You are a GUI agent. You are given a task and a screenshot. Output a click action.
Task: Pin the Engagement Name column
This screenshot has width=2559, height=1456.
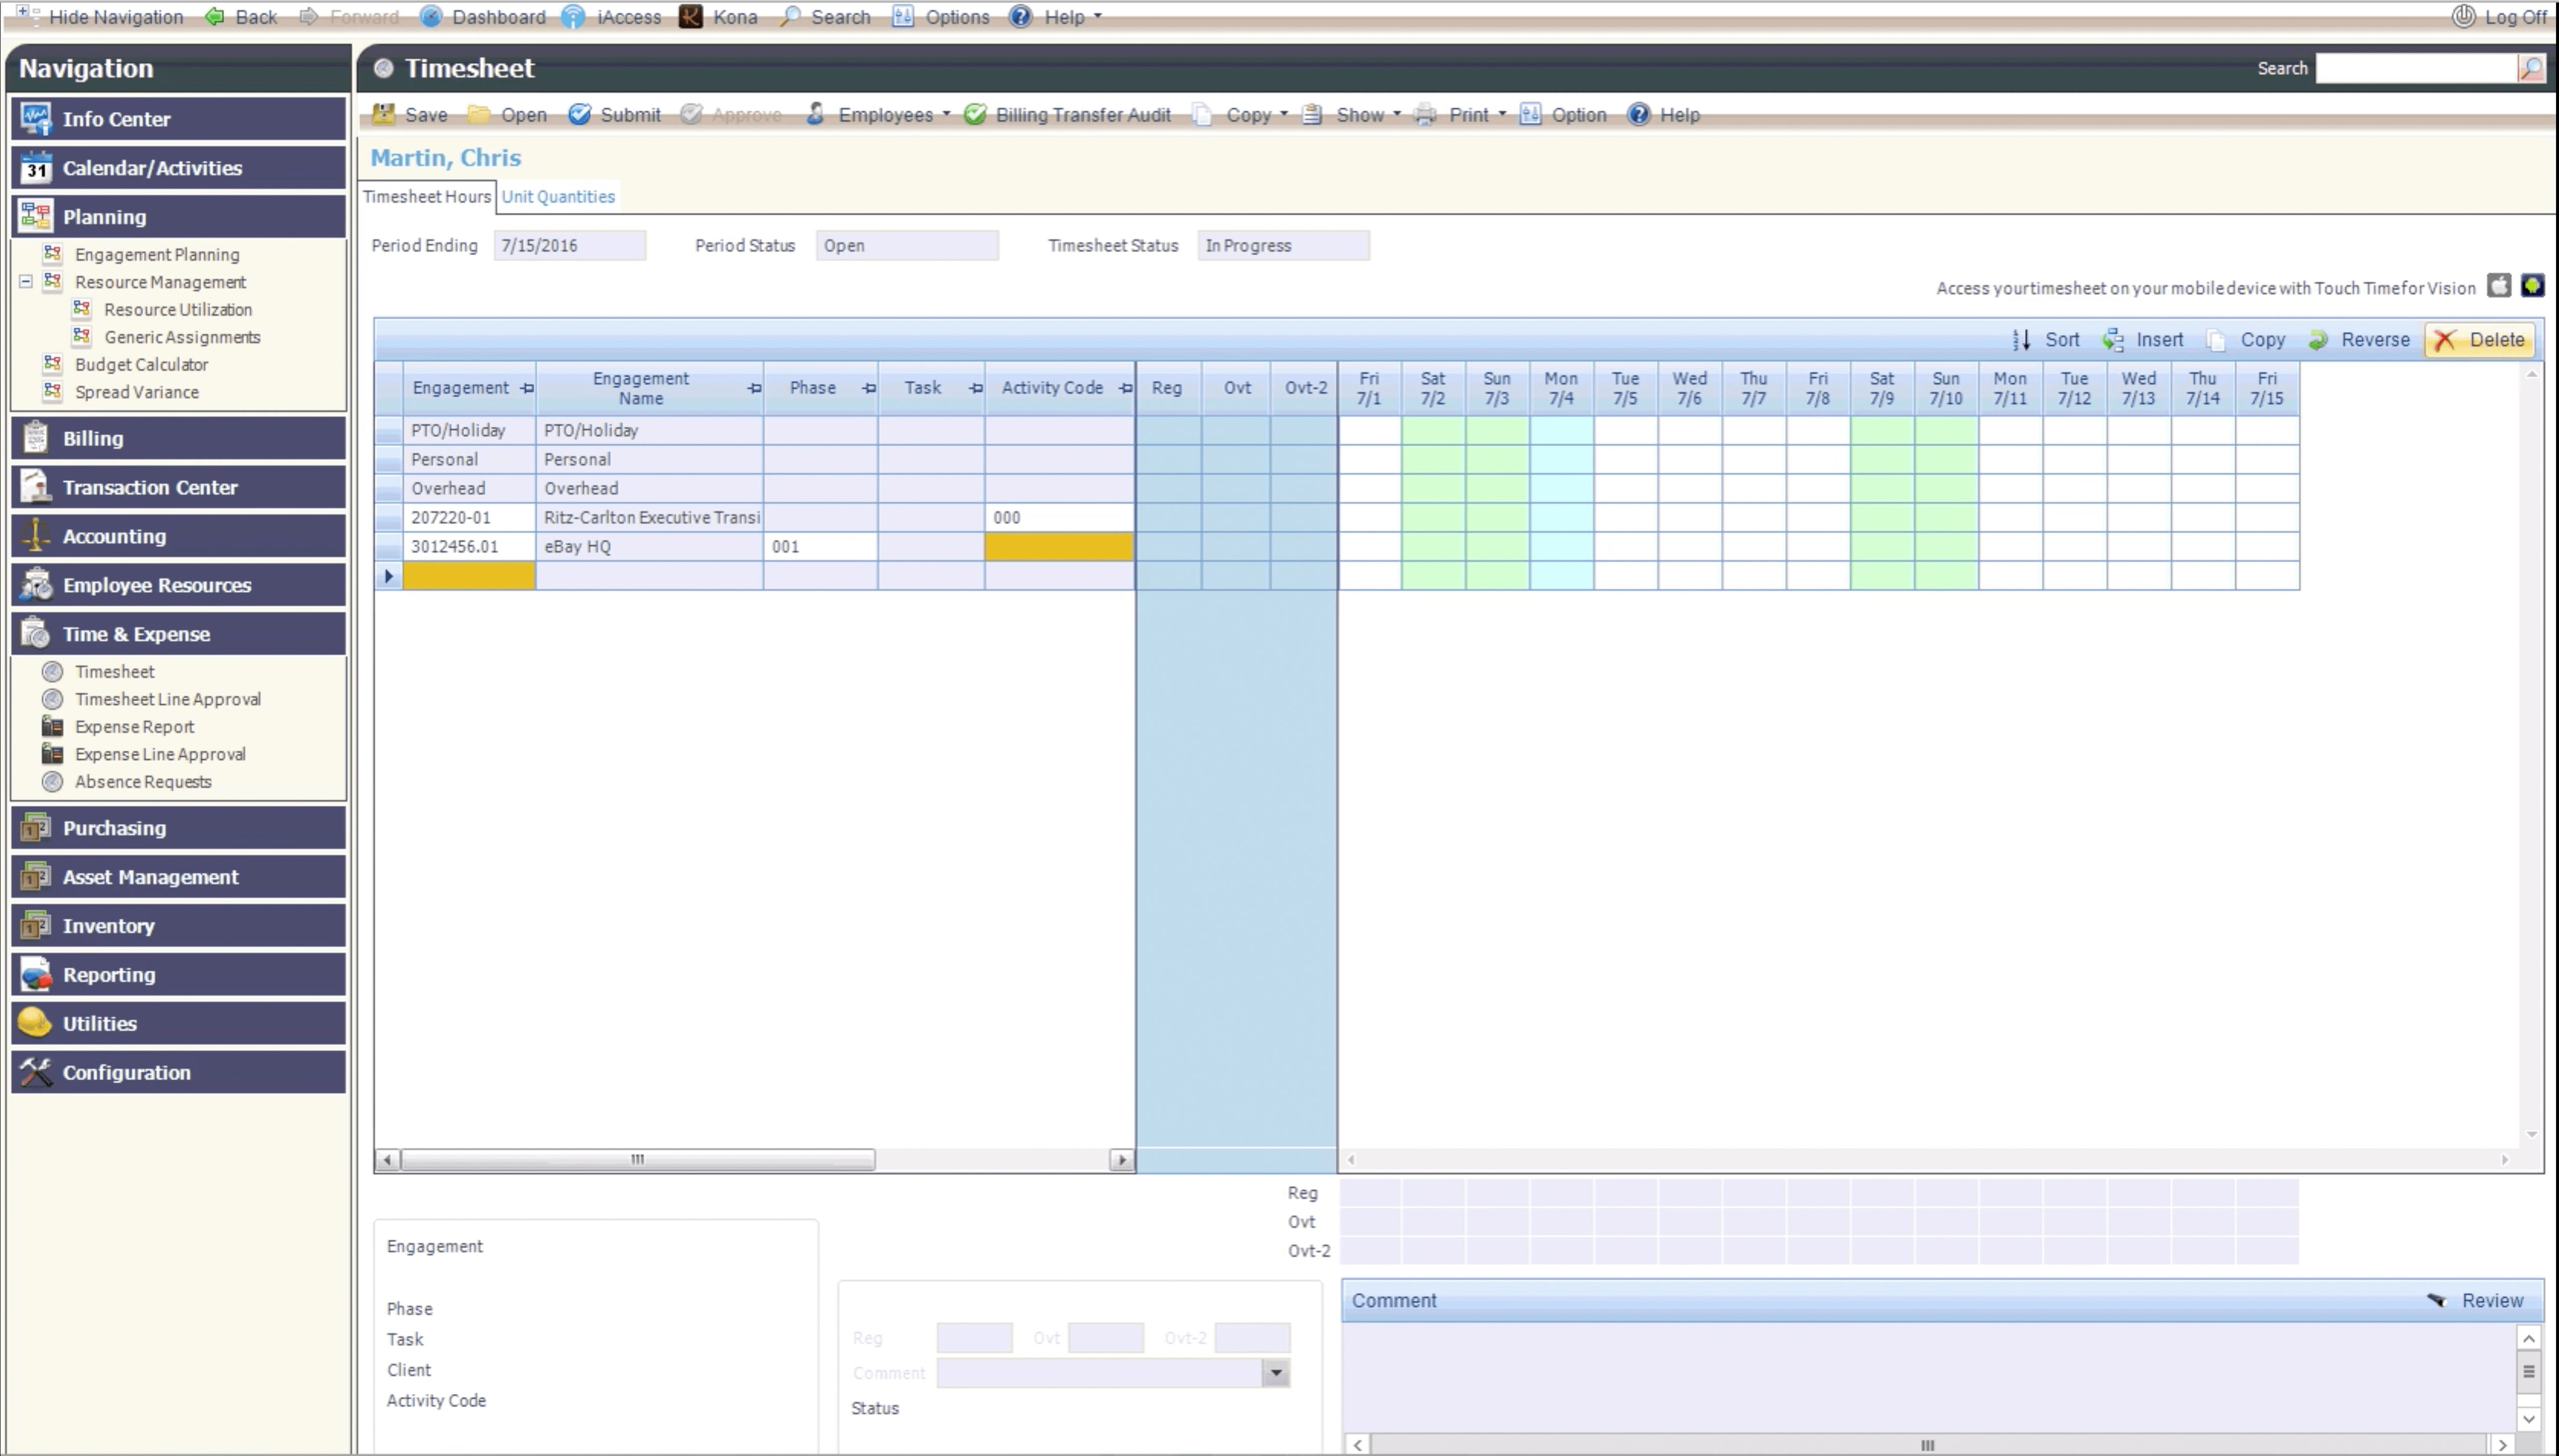pos(754,388)
